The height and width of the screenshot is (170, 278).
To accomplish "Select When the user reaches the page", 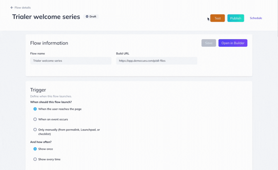I will click(35, 109).
